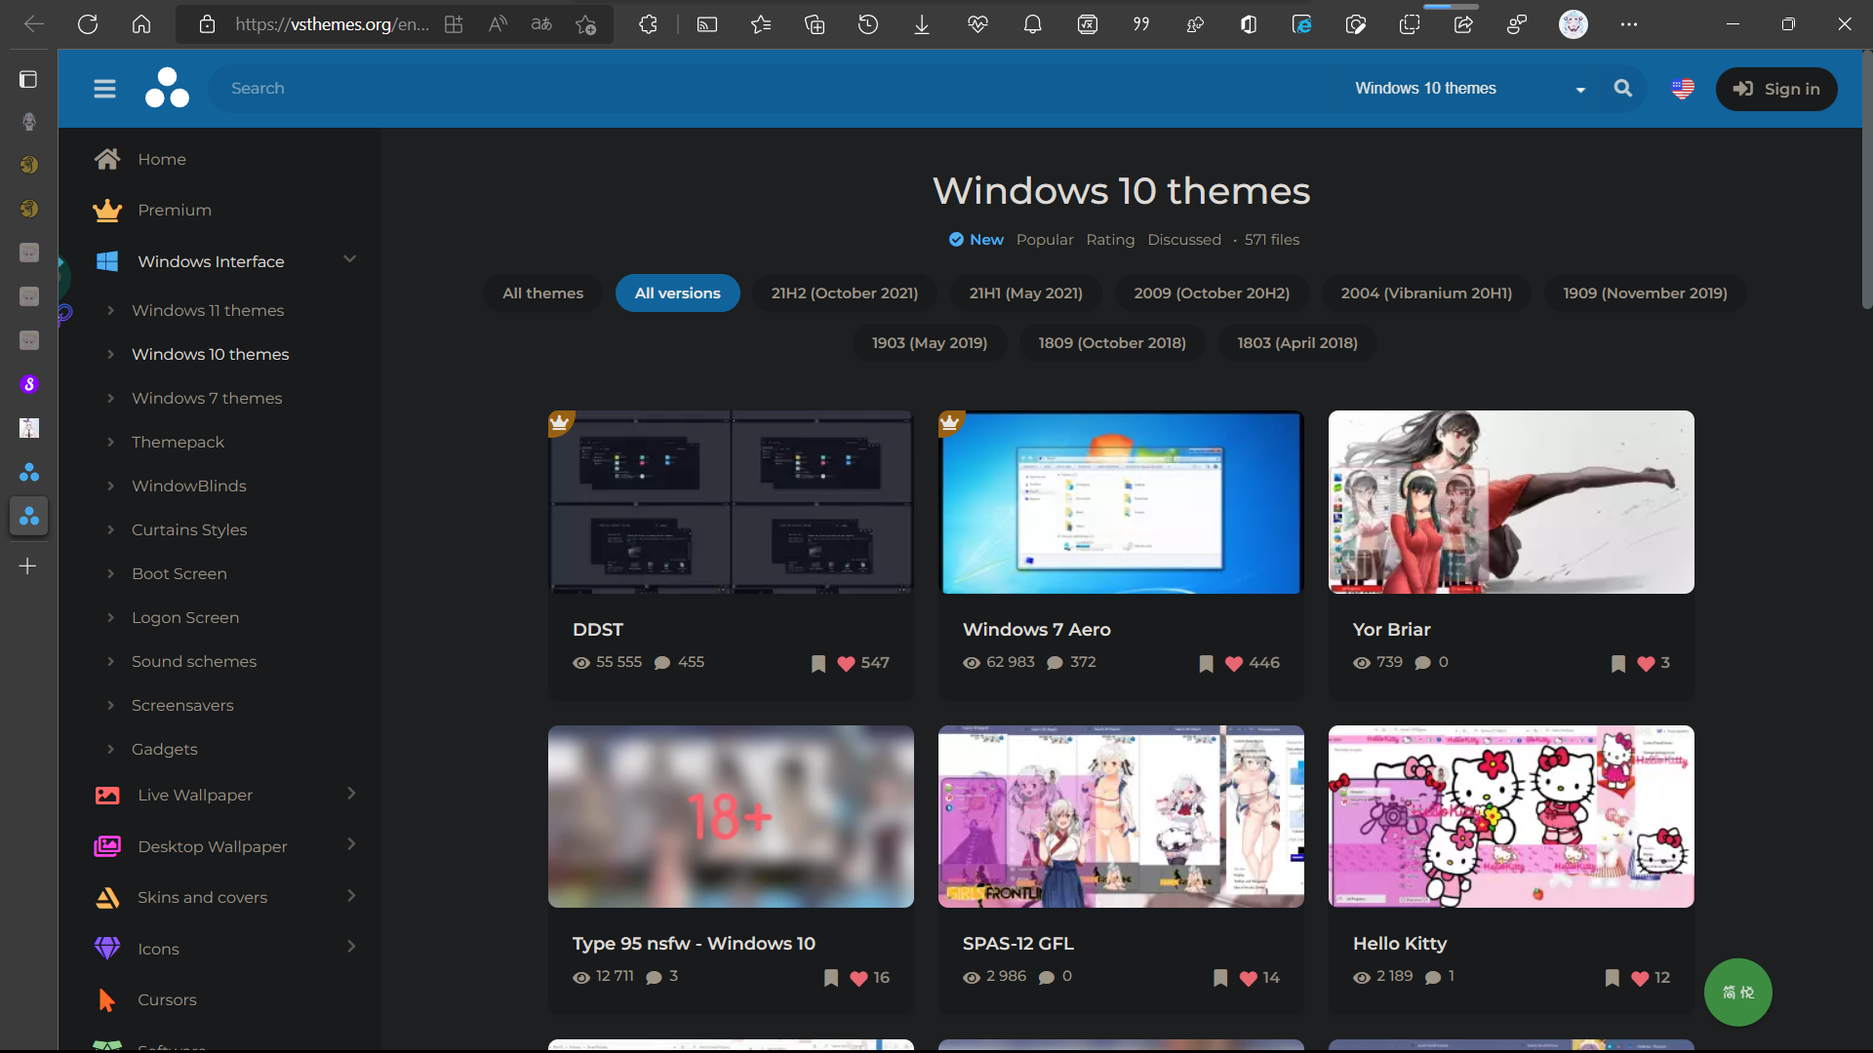The width and height of the screenshot is (1873, 1053).
Task: Like the Windows 7 Aero heart
Action: click(x=1234, y=664)
